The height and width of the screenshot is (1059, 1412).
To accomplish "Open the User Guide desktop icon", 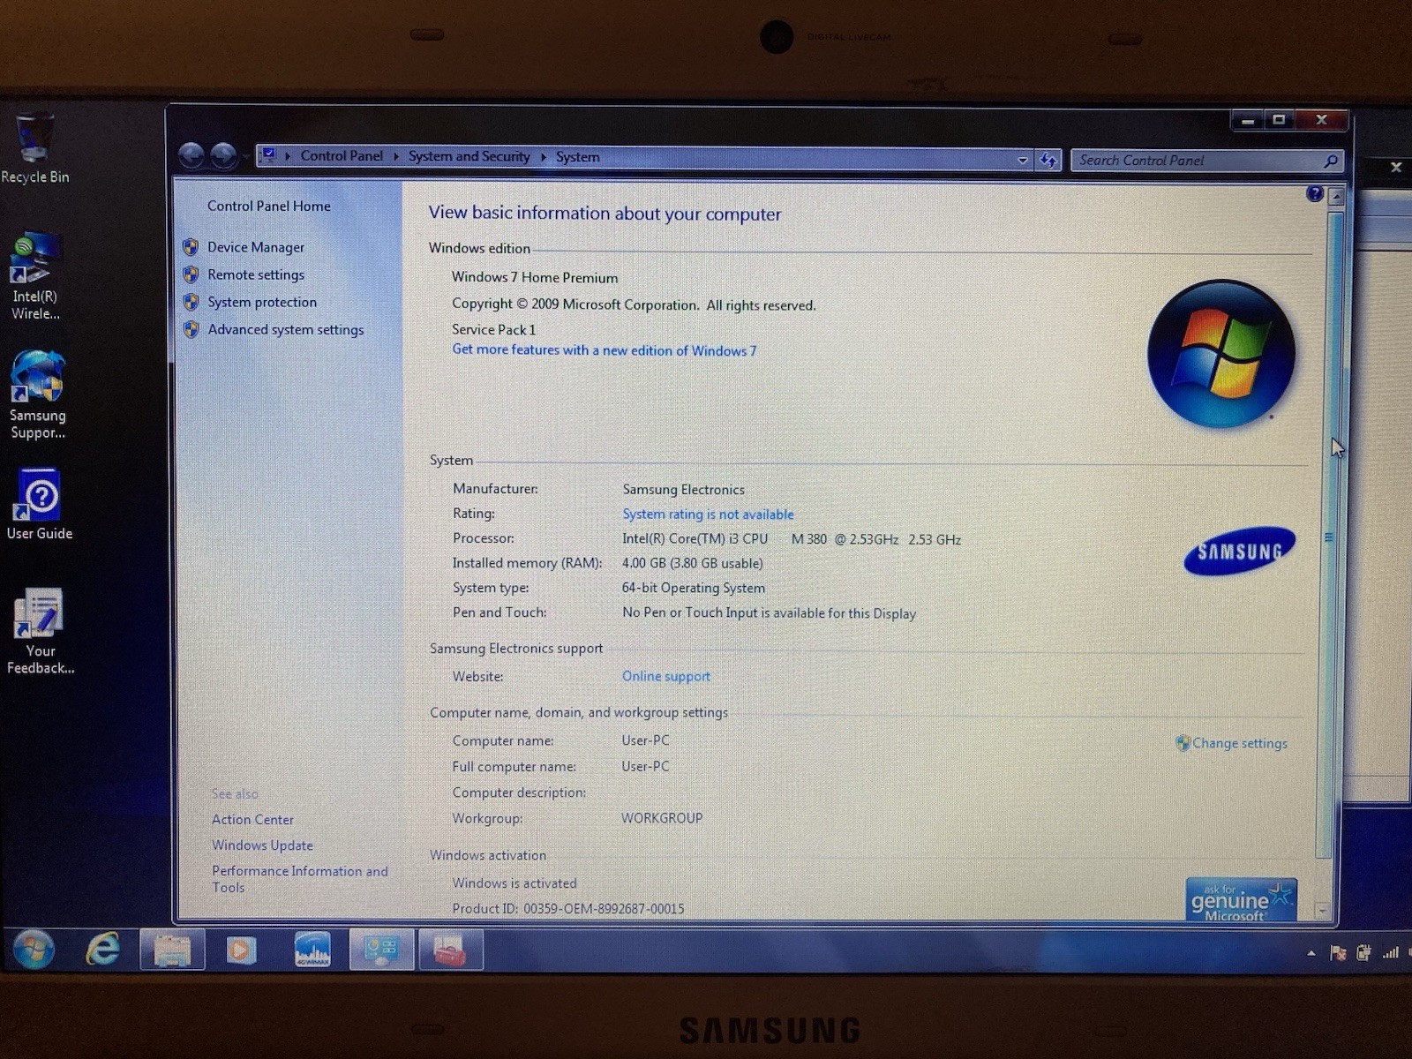I will coord(39,504).
